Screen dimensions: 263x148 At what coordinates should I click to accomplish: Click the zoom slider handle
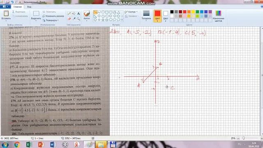(244, 138)
